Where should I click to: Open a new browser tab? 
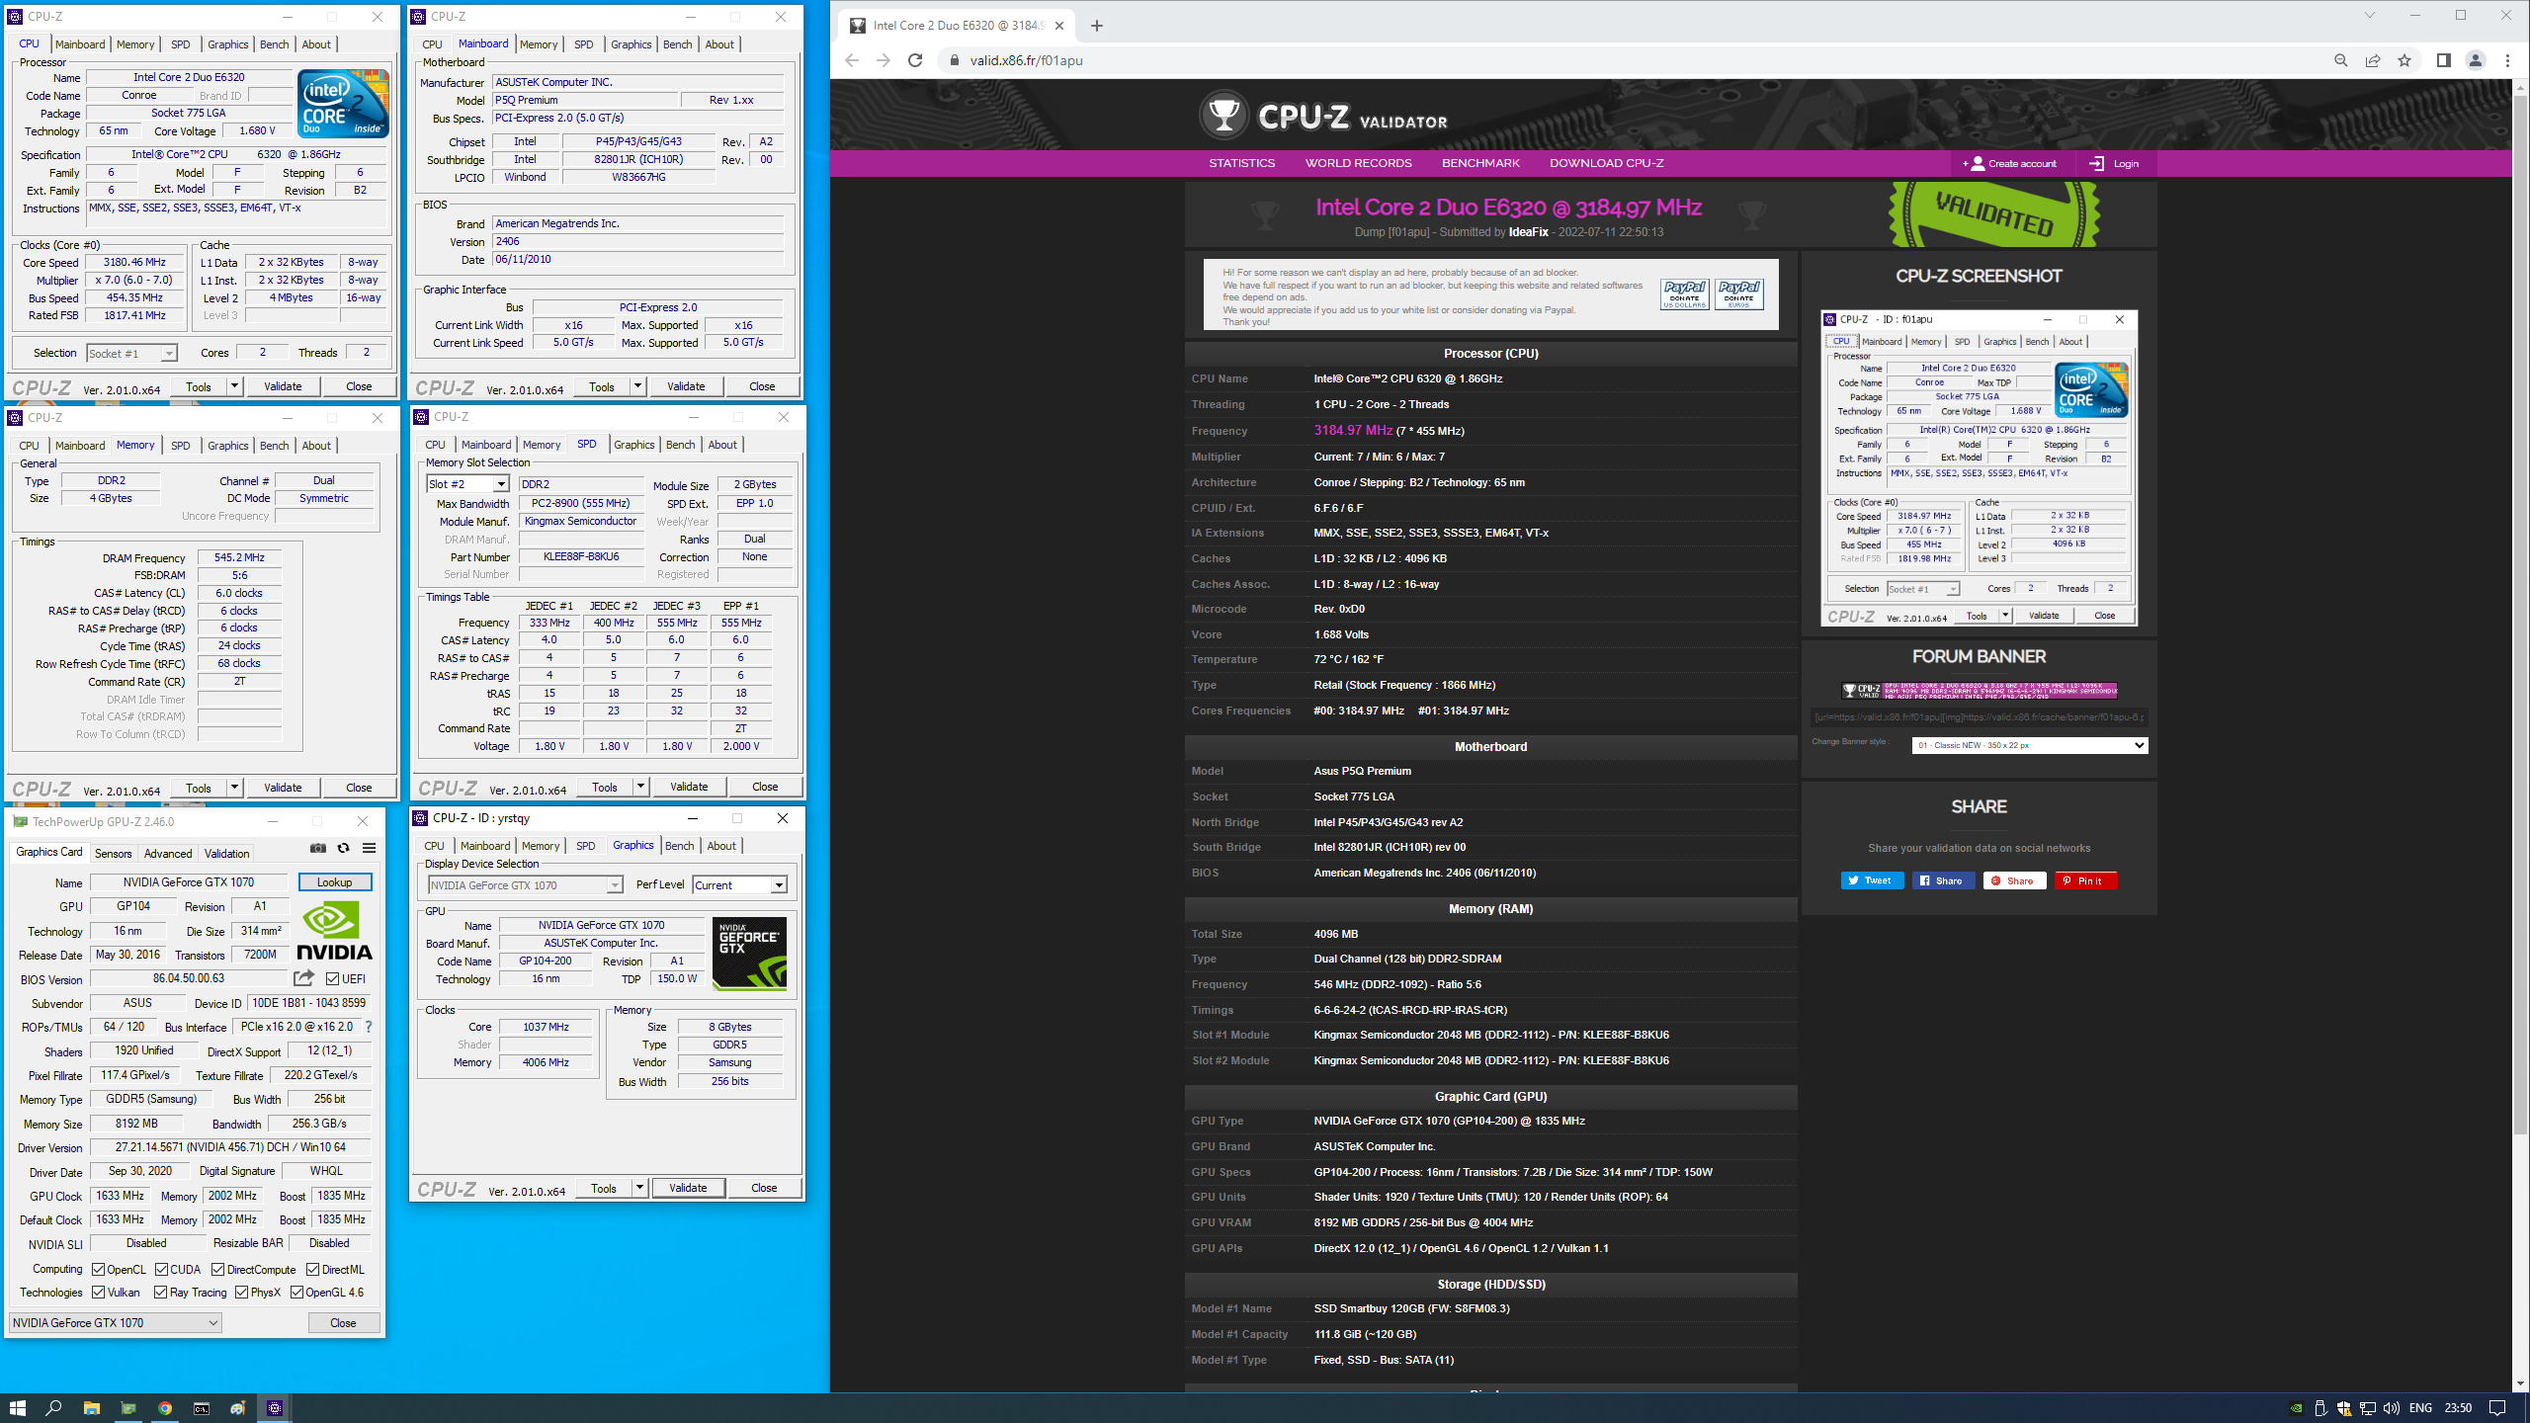coord(1097,26)
